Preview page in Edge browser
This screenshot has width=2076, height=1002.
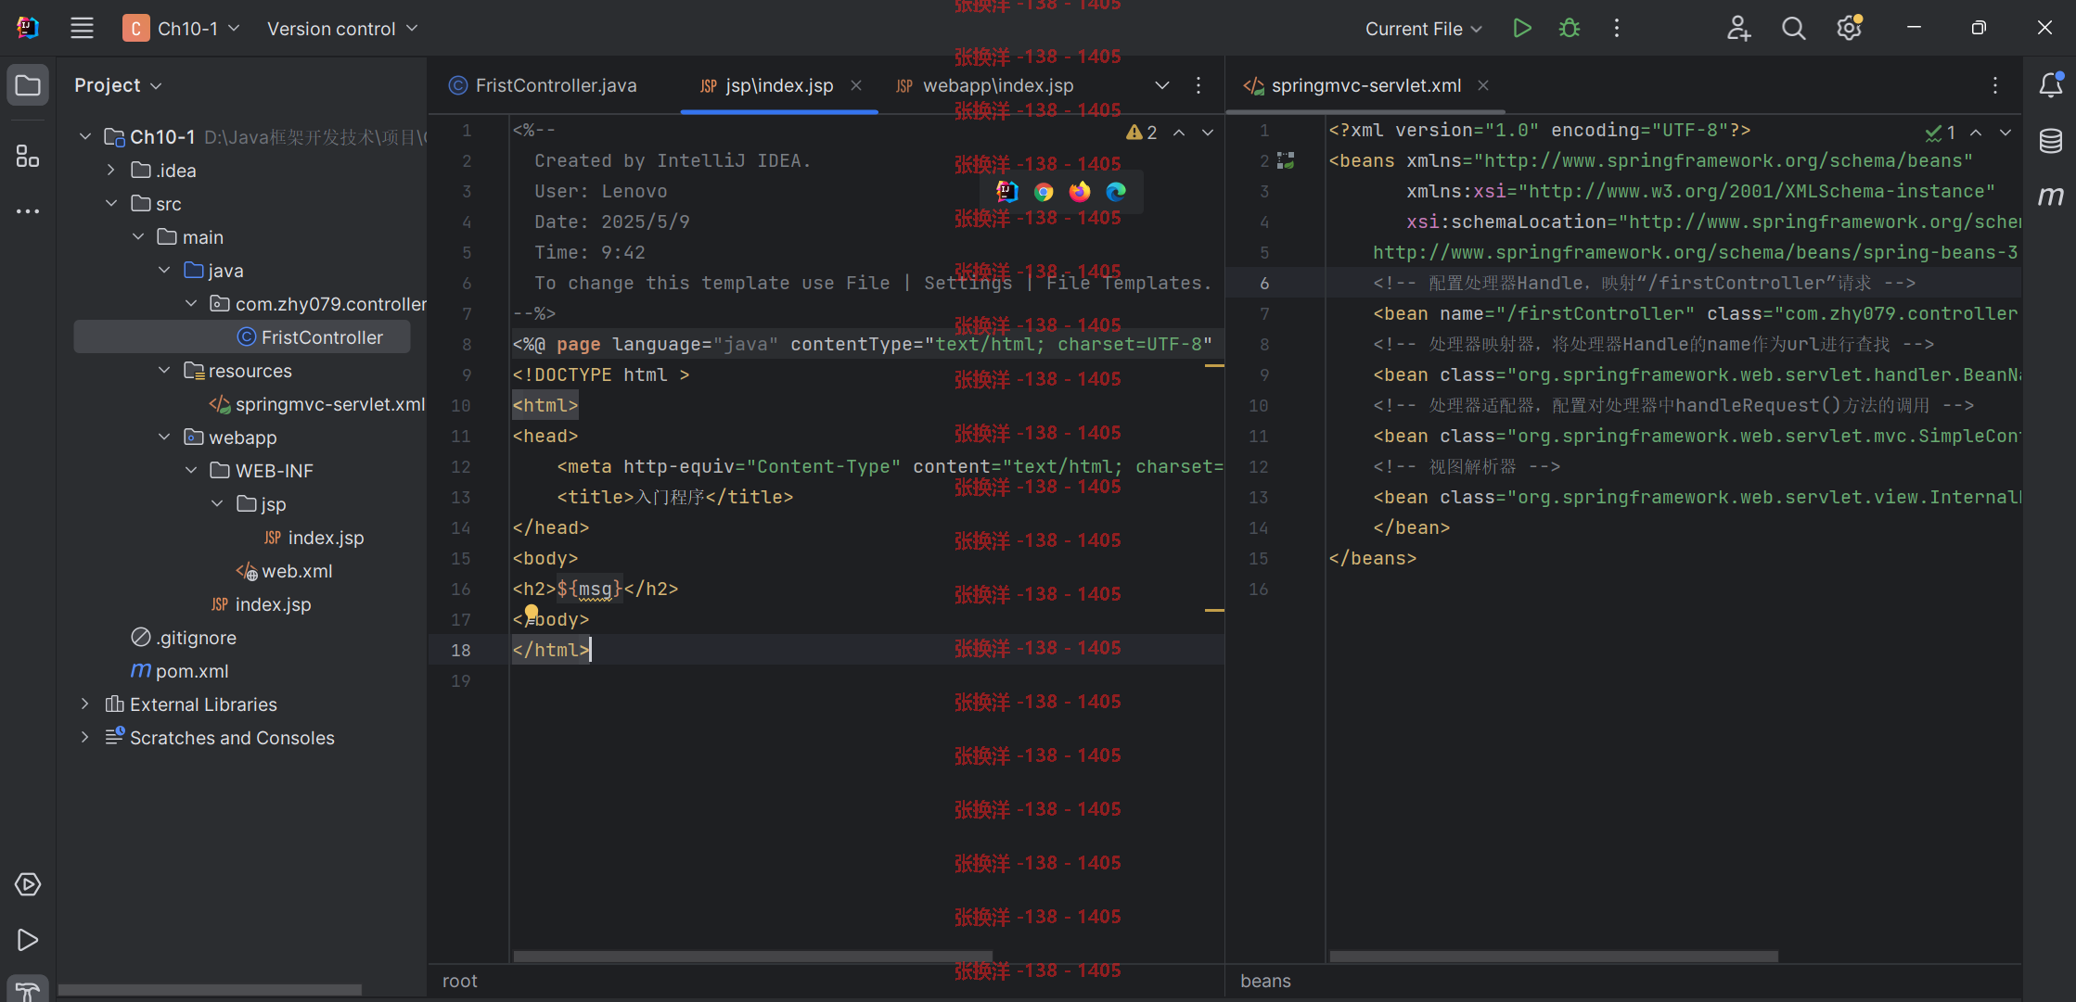tap(1116, 192)
